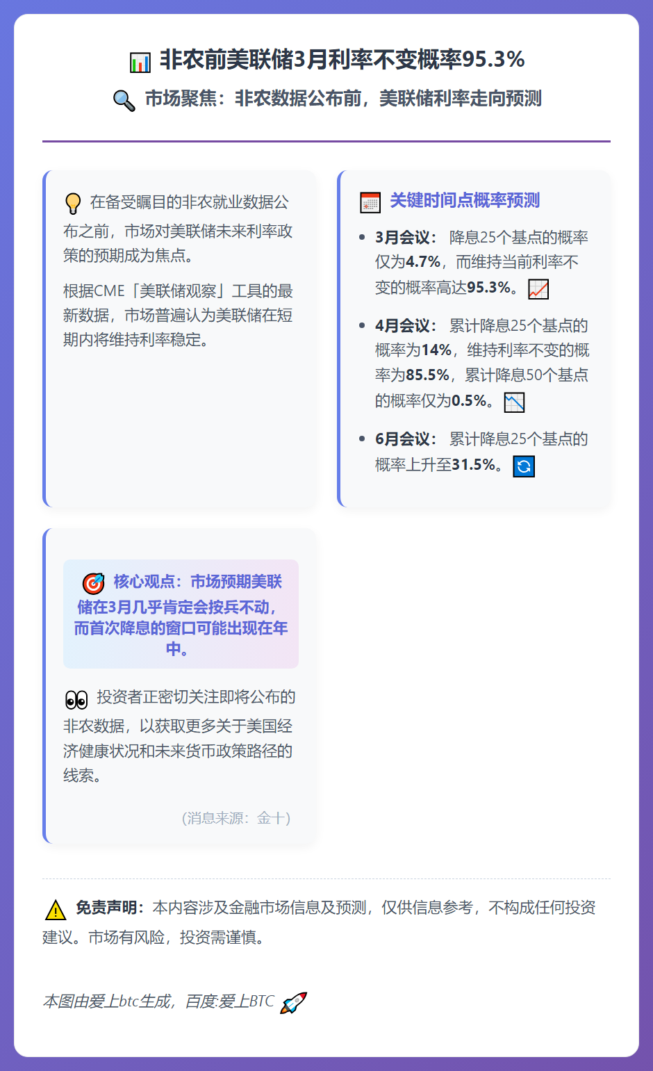This screenshot has width=653, height=1071.
Task: Click the blue refresh icon after 31.5%
Action: click(x=524, y=466)
